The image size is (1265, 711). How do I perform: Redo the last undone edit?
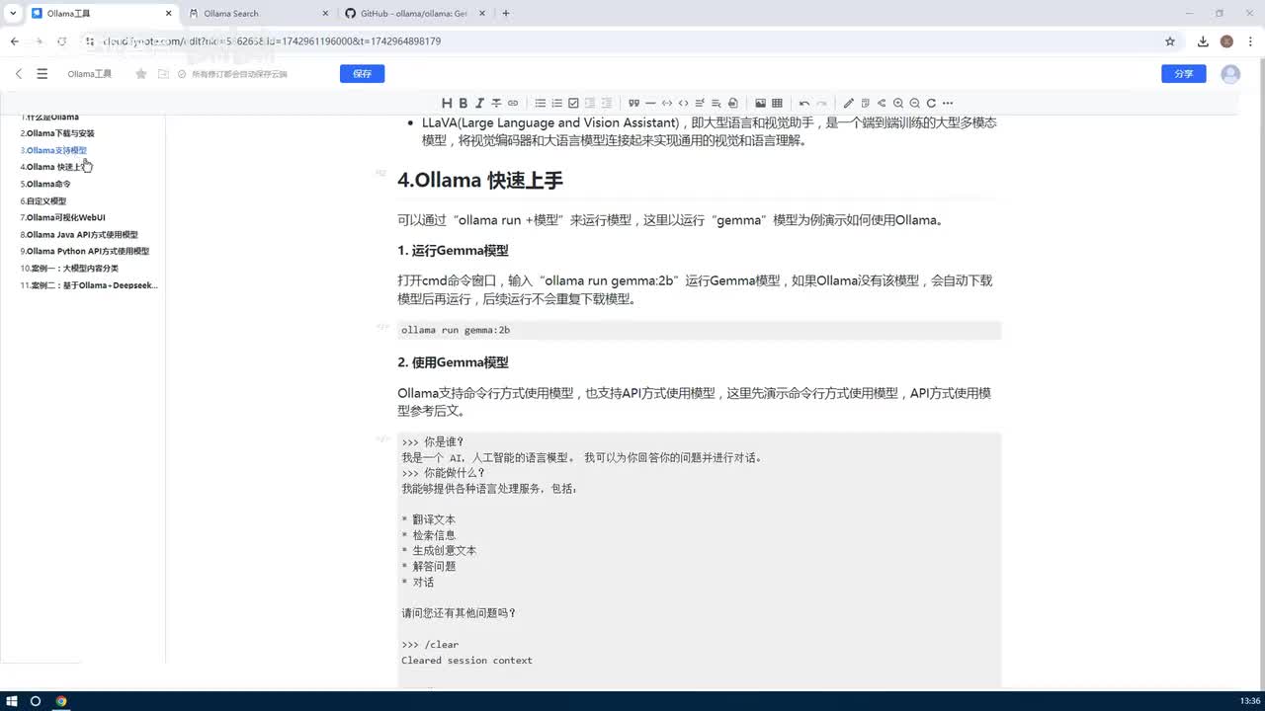[x=821, y=103]
